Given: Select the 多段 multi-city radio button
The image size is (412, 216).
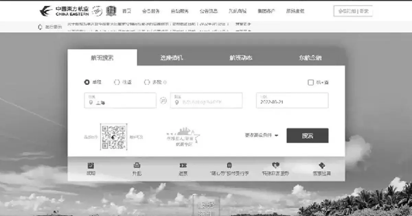Looking at the screenshot, I should [x=147, y=82].
